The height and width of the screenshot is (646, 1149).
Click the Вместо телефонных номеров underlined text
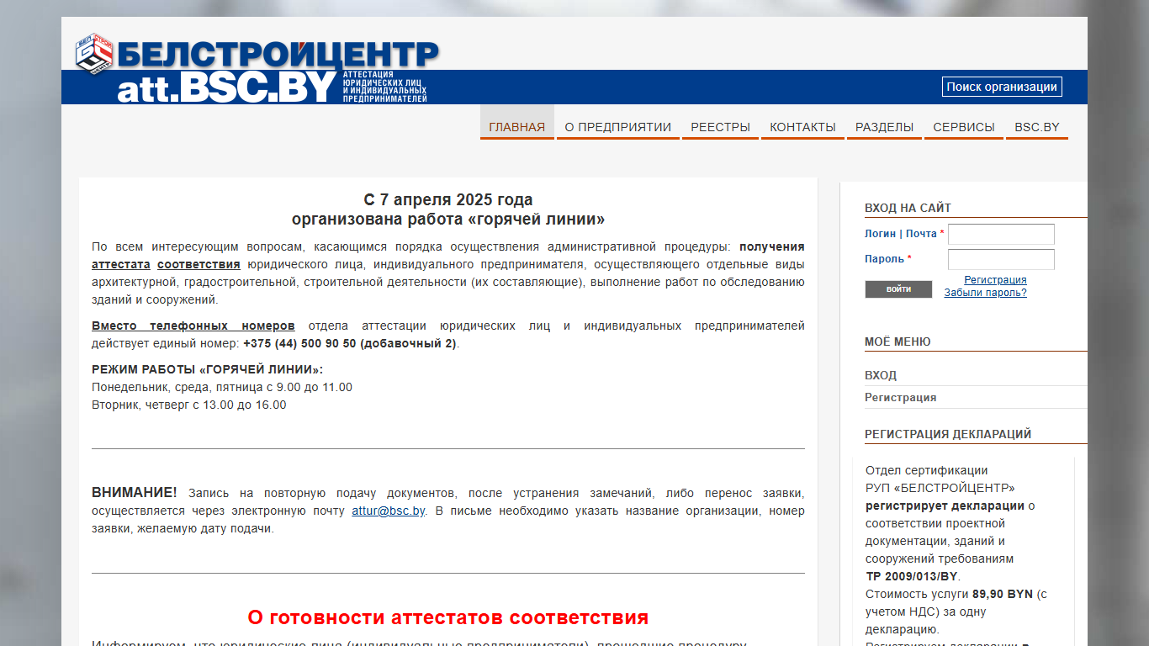(x=193, y=326)
